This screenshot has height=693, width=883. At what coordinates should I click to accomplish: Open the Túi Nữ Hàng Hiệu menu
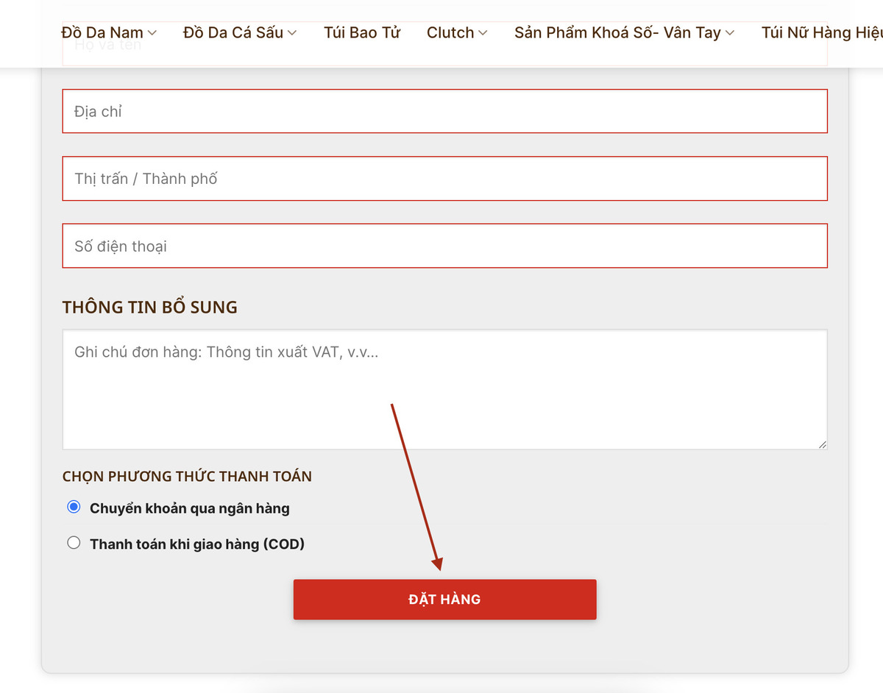click(821, 32)
